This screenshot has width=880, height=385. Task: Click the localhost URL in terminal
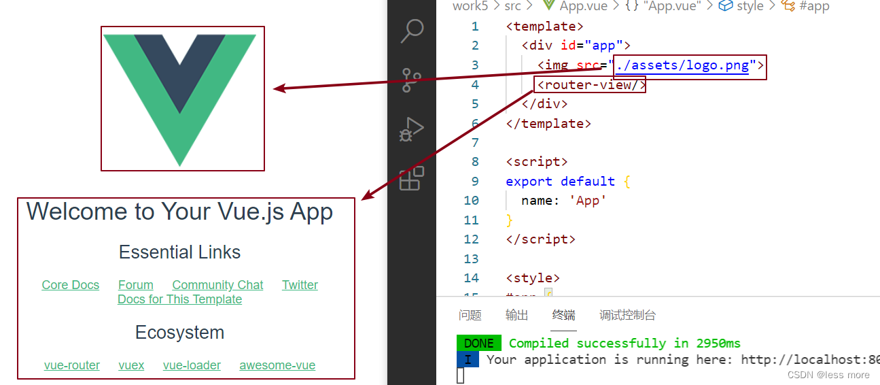810,360
